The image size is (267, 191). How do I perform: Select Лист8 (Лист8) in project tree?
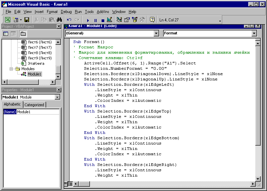tap(40, 53)
